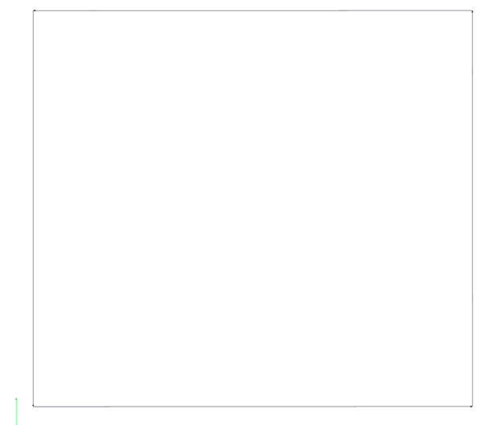Select the right vertical edge of the rectangle
This screenshot has width=498, height=425.
click(472, 208)
